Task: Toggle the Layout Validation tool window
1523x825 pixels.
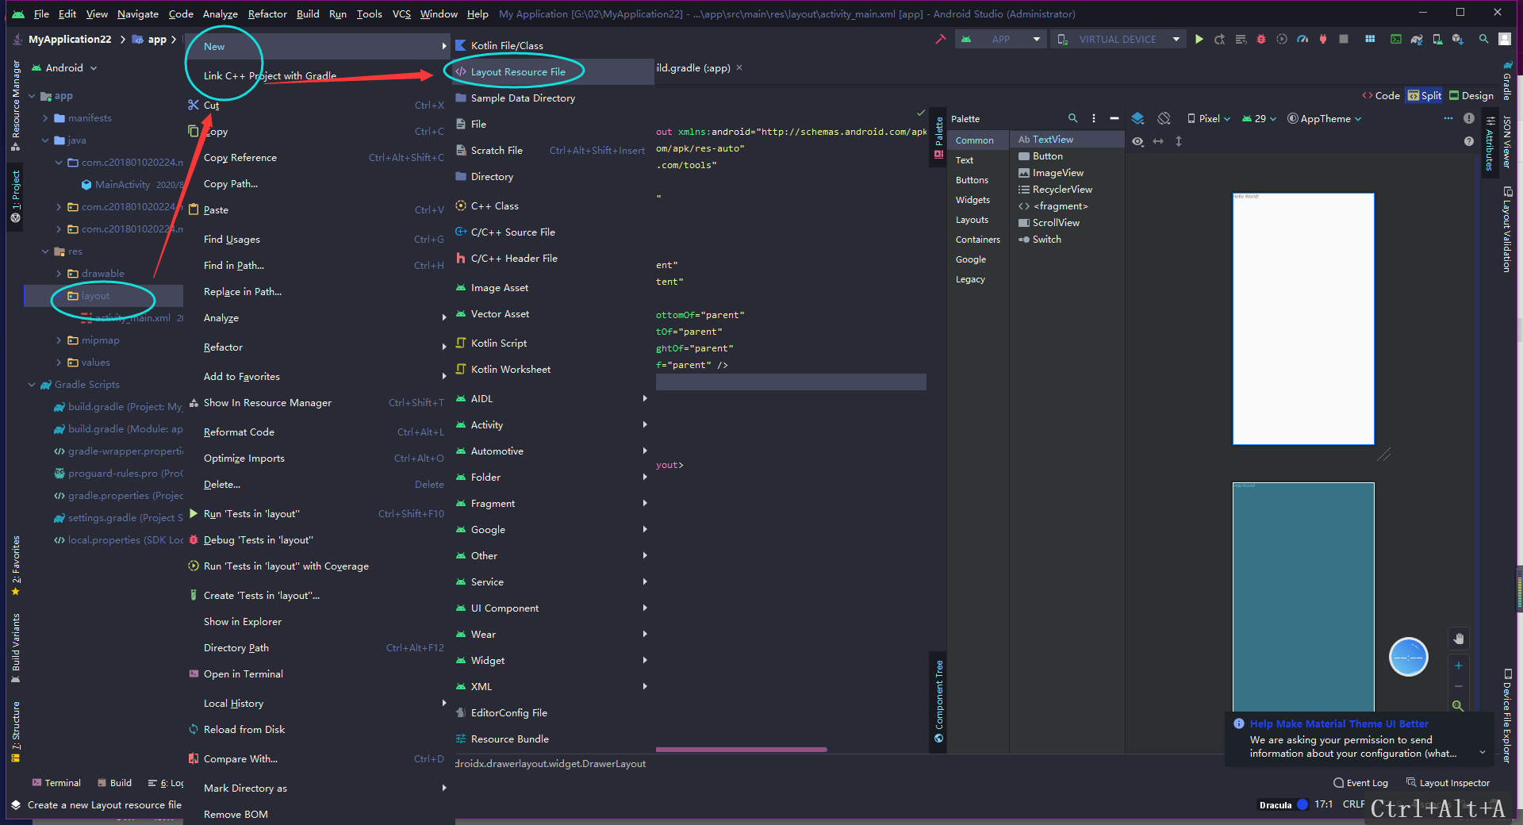Action: pyautogui.click(x=1507, y=230)
